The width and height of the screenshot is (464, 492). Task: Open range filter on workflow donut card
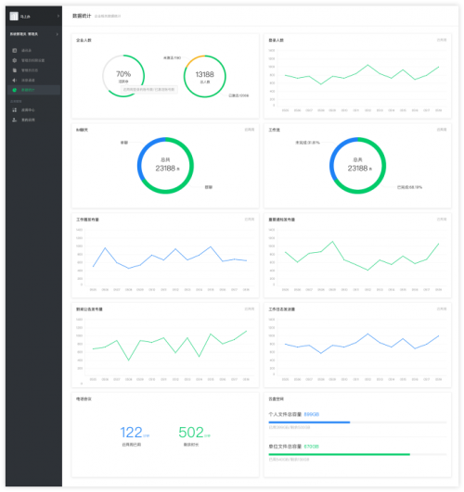442,130
